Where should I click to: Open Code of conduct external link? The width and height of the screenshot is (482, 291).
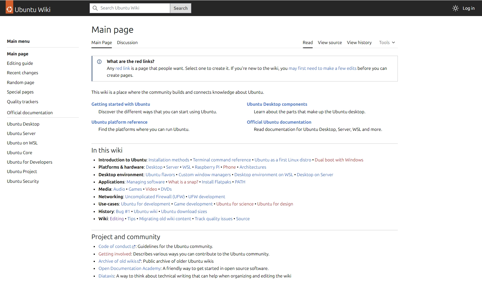click(117, 246)
